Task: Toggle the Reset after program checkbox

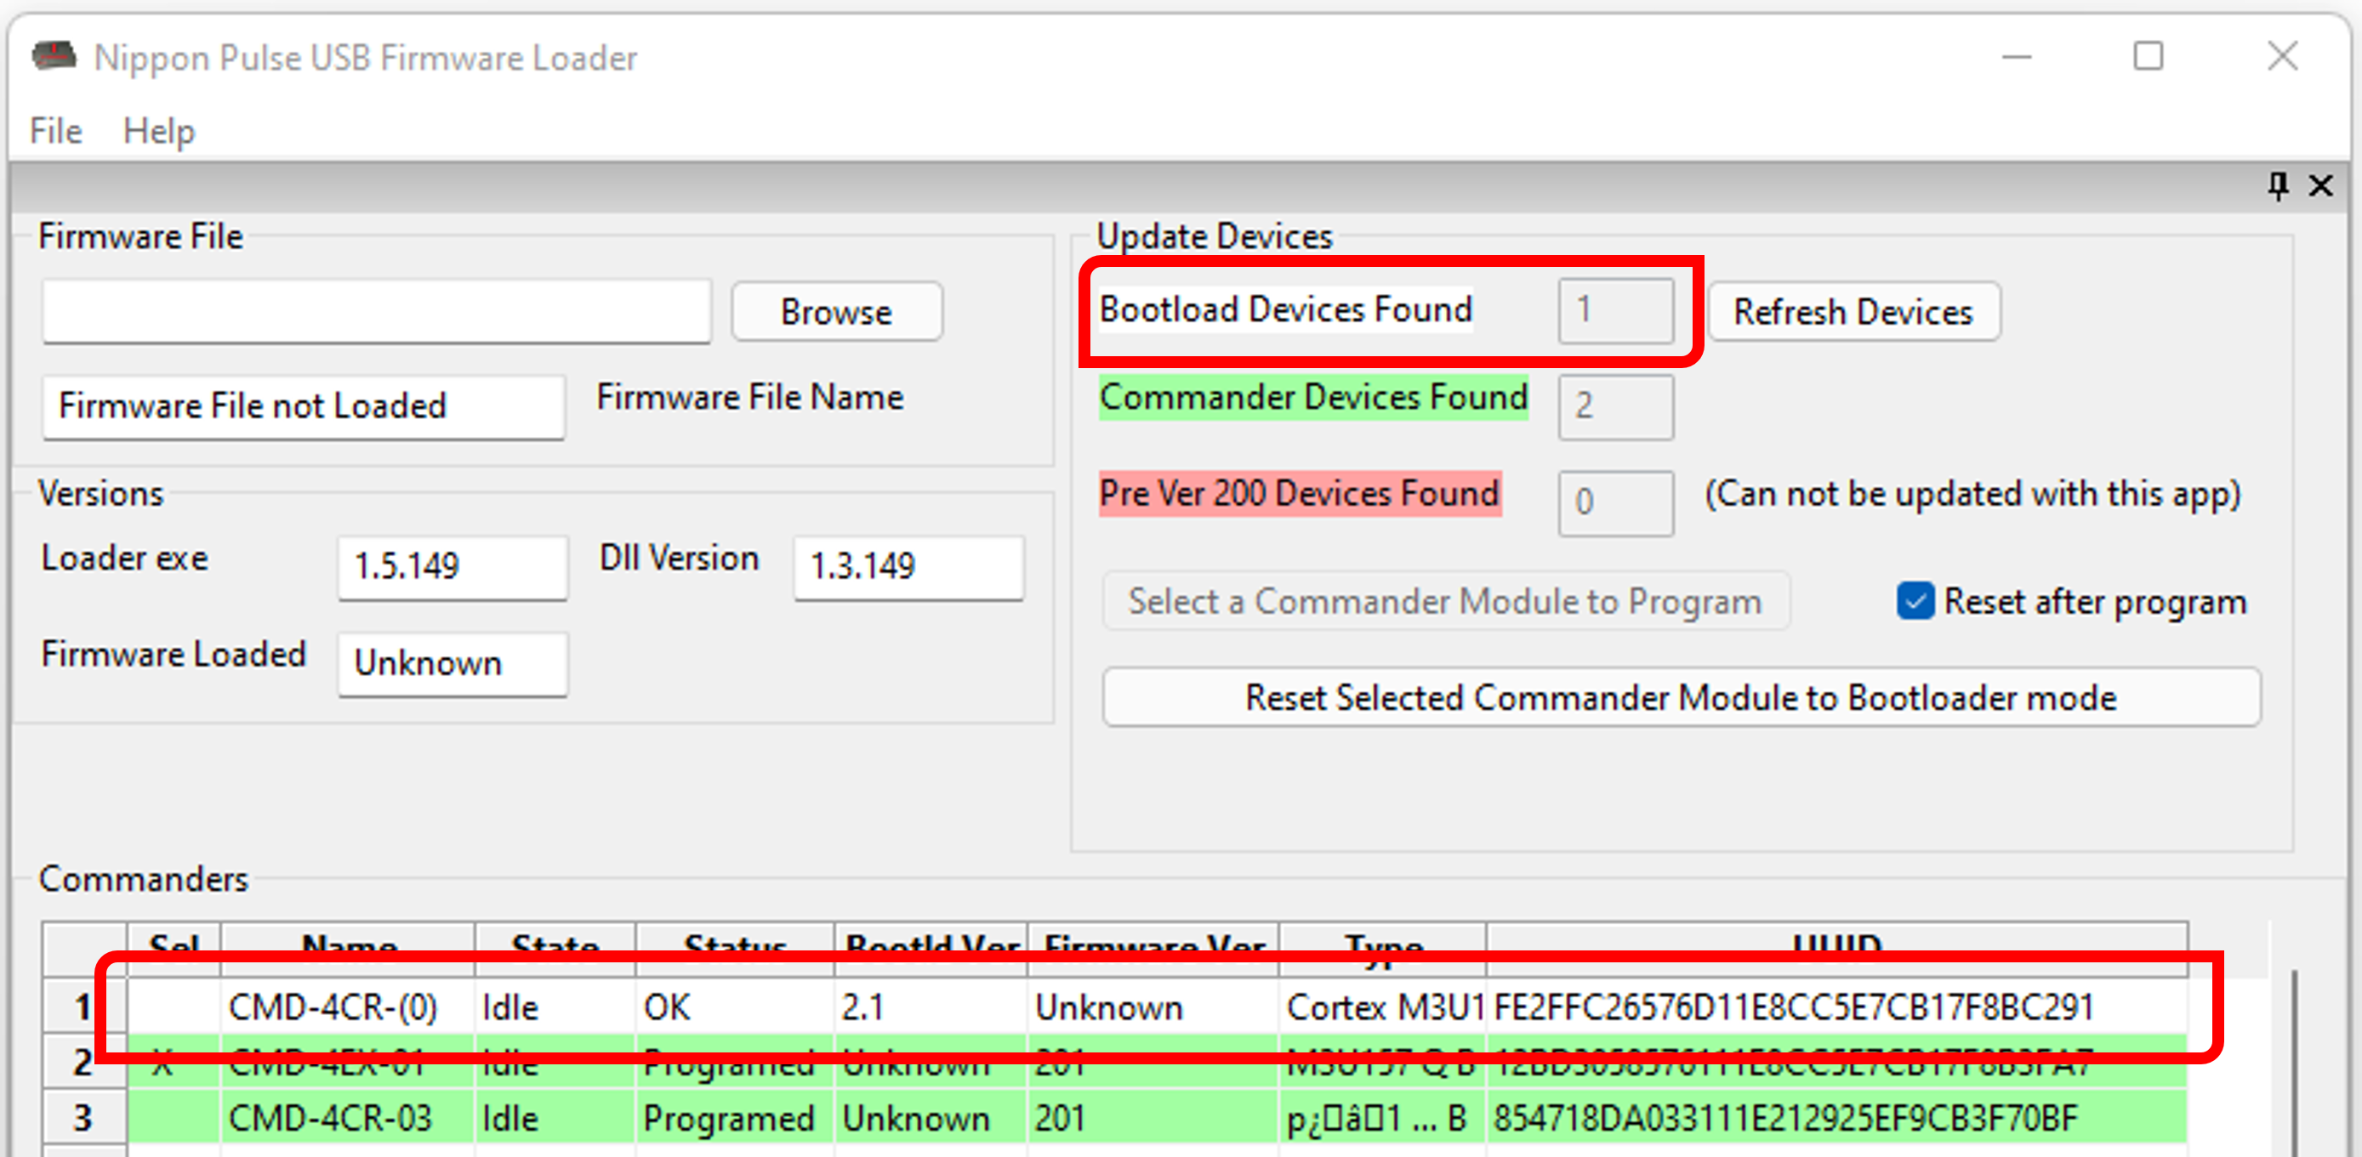Action: (x=1915, y=601)
